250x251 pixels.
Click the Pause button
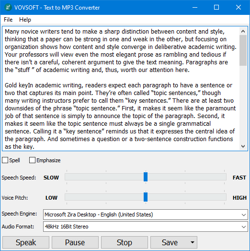pyautogui.click(x=75, y=242)
